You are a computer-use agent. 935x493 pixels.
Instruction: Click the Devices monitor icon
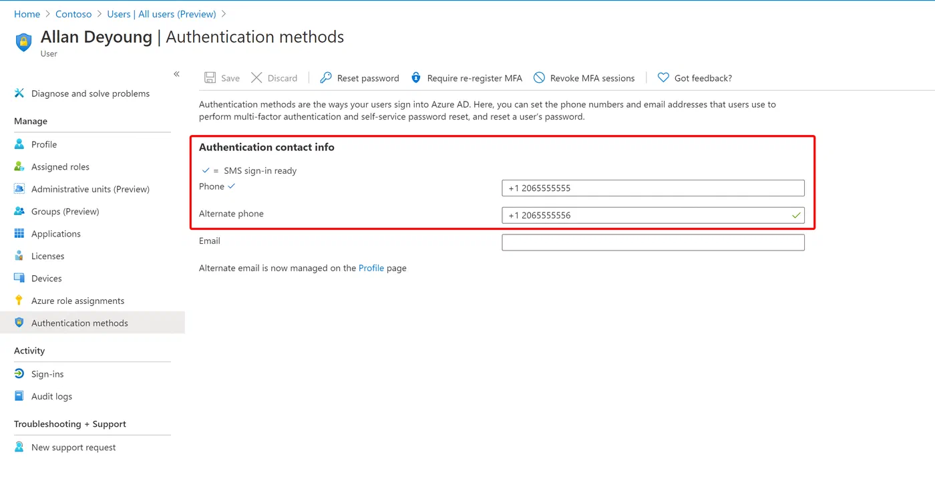point(19,279)
